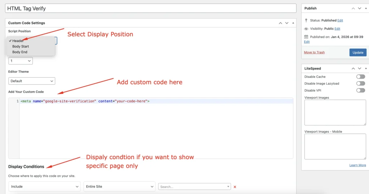The image size is (369, 194).
Task: Click red X to remove display condition
Action: point(235,187)
